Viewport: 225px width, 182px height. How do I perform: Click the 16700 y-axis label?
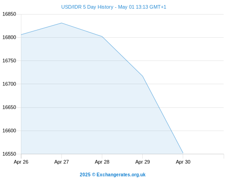[9, 84]
